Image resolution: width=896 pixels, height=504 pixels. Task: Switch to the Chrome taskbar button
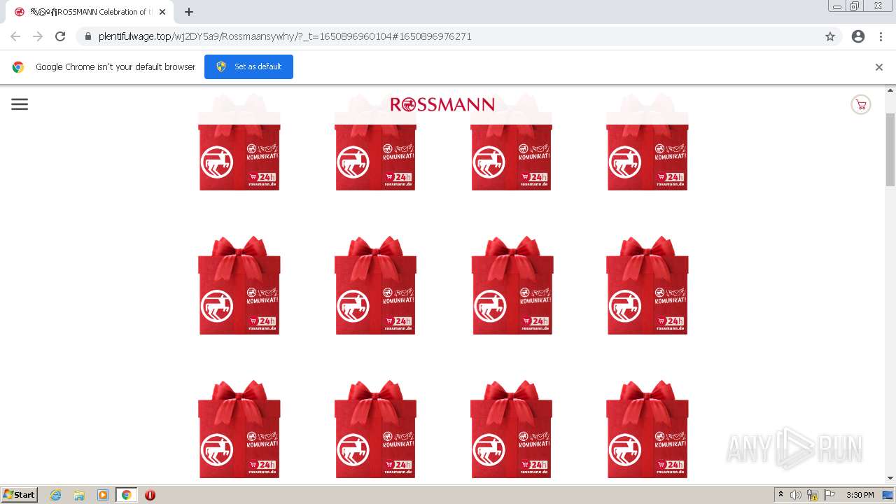[127, 495]
